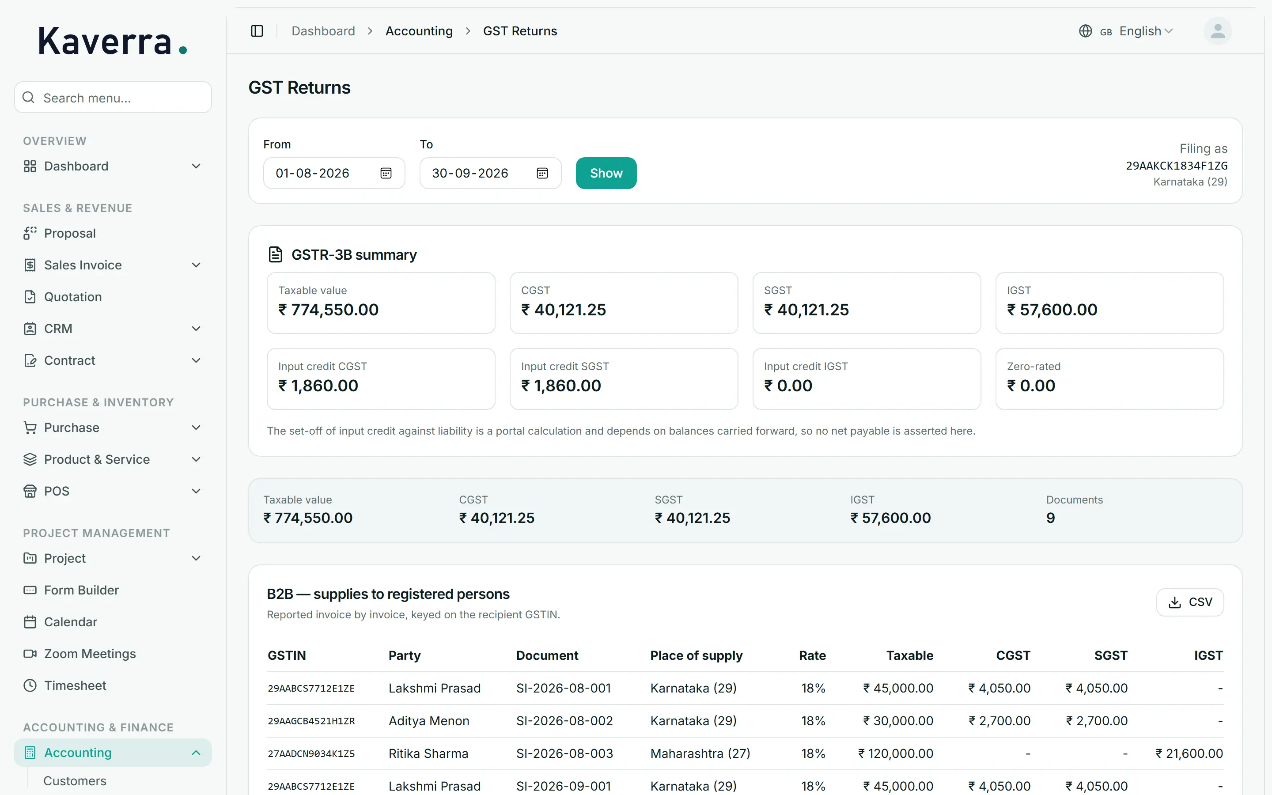Expand the Contract chevron
This screenshot has height=795, width=1272.
point(196,360)
